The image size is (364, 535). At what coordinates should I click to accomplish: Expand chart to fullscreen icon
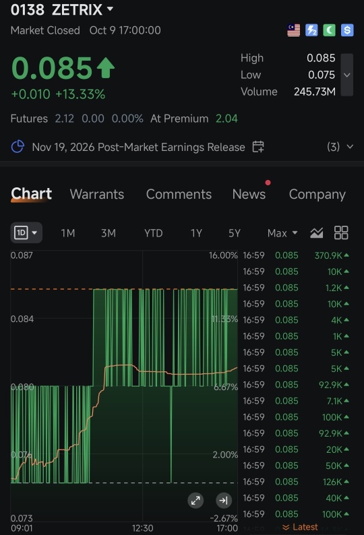click(x=195, y=501)
